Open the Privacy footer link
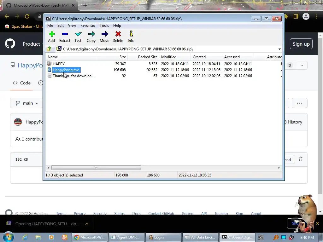 click(79, 213)
